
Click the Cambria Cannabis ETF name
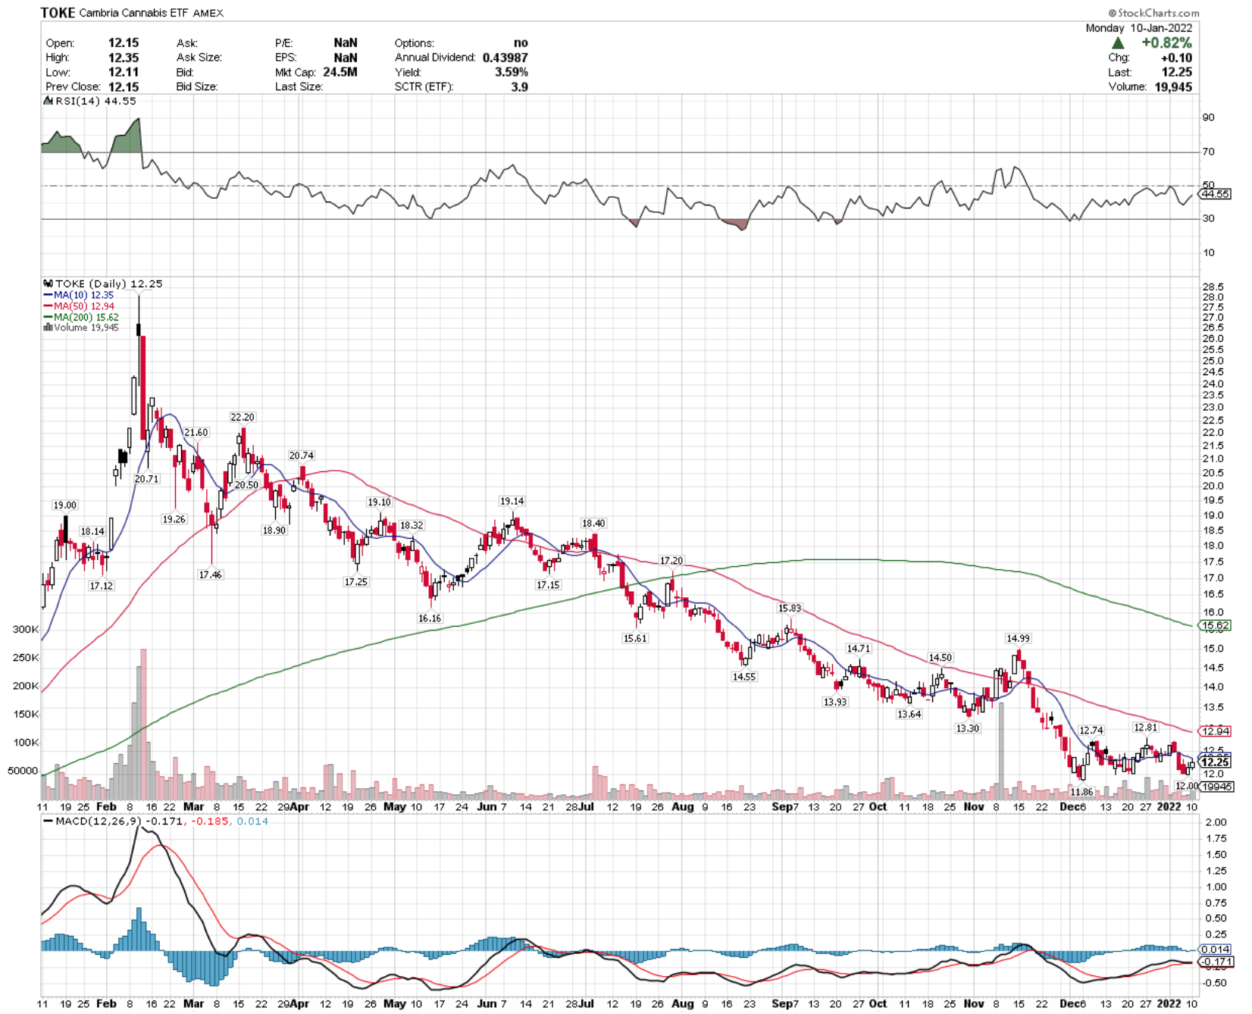pyautogui.click(x=133, y=13)
